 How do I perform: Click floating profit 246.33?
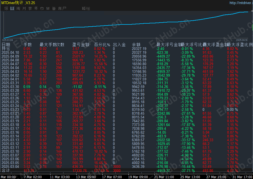click(208, 140)
